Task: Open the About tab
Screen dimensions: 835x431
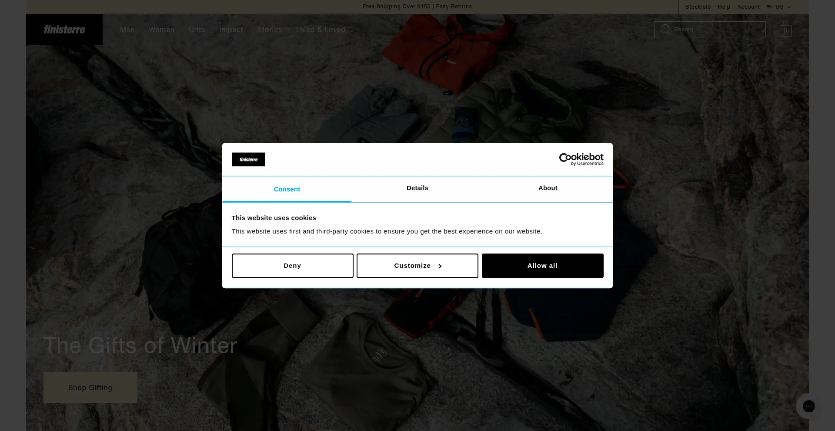Action: tap(548, 188)
